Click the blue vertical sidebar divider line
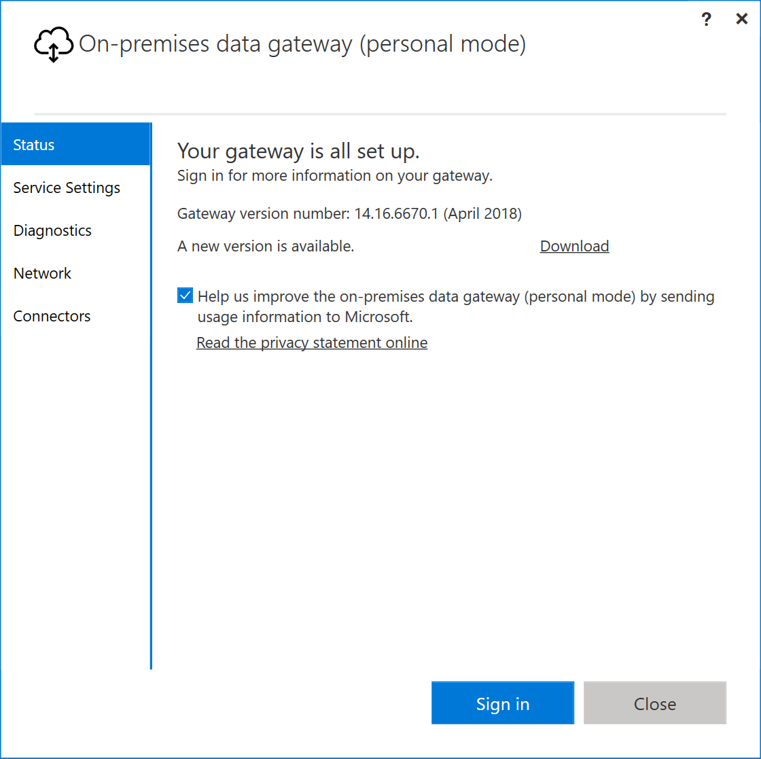This screenshot has height=759, width=761. (152, 396)
